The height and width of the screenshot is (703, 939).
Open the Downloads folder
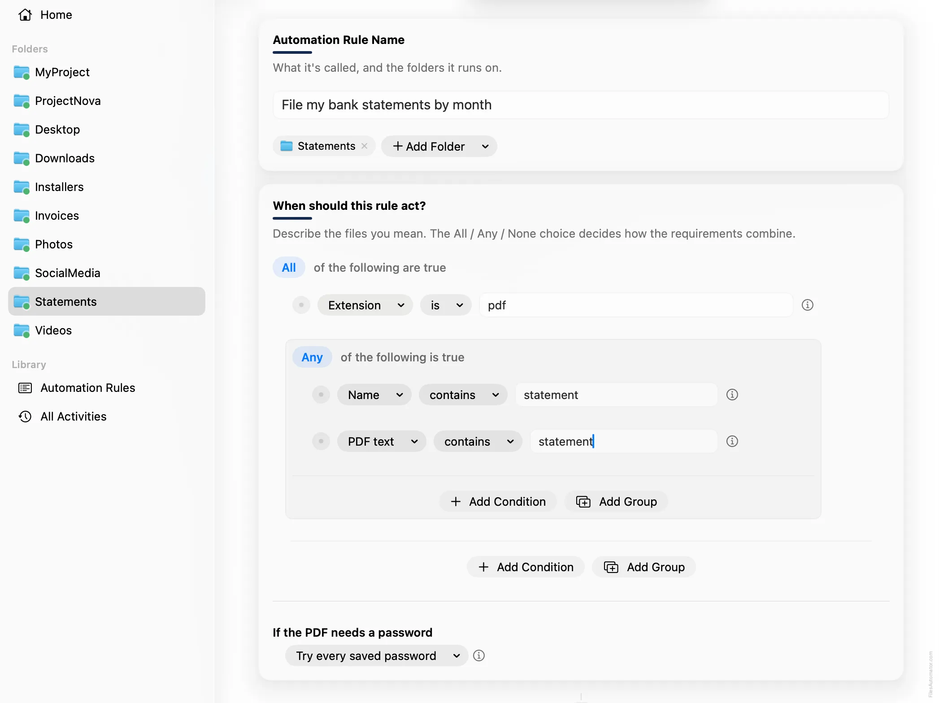[x=107, y=158]
